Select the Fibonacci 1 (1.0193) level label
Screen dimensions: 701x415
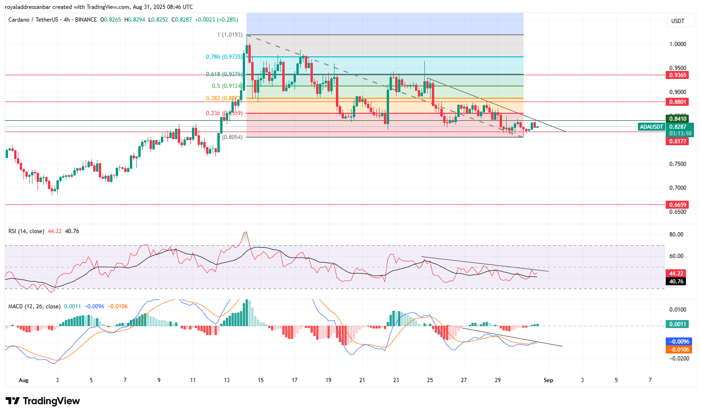(x=230, y=35)
